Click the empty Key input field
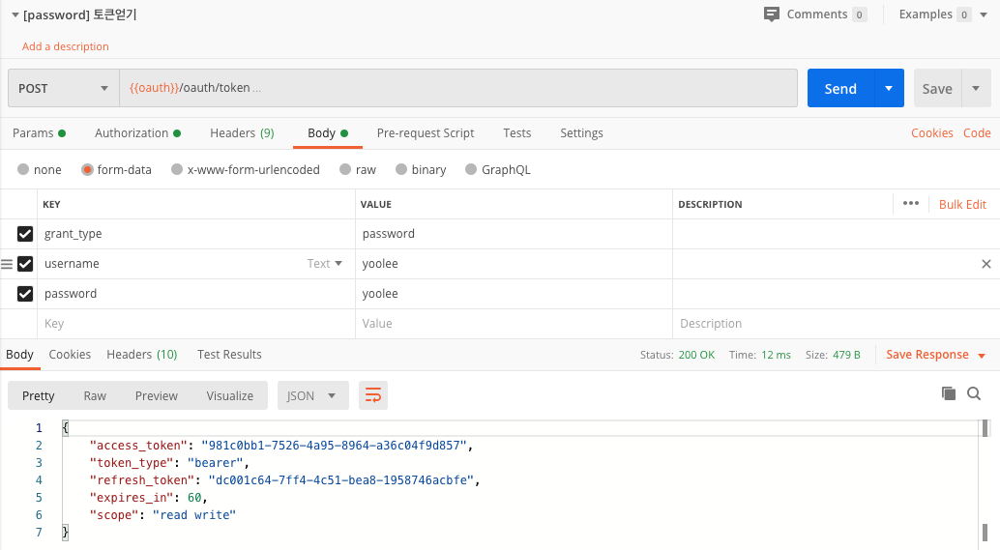 (x=195, y=324)
